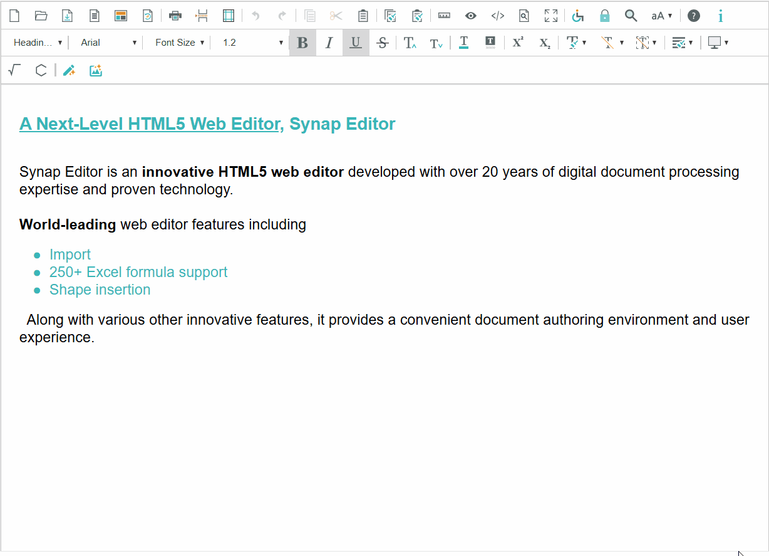Open the autosave history clock-page icon
This screenshot has height=556, width=769.
pos(148,16)
